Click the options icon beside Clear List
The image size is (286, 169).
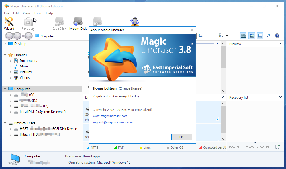coord(277,147)
